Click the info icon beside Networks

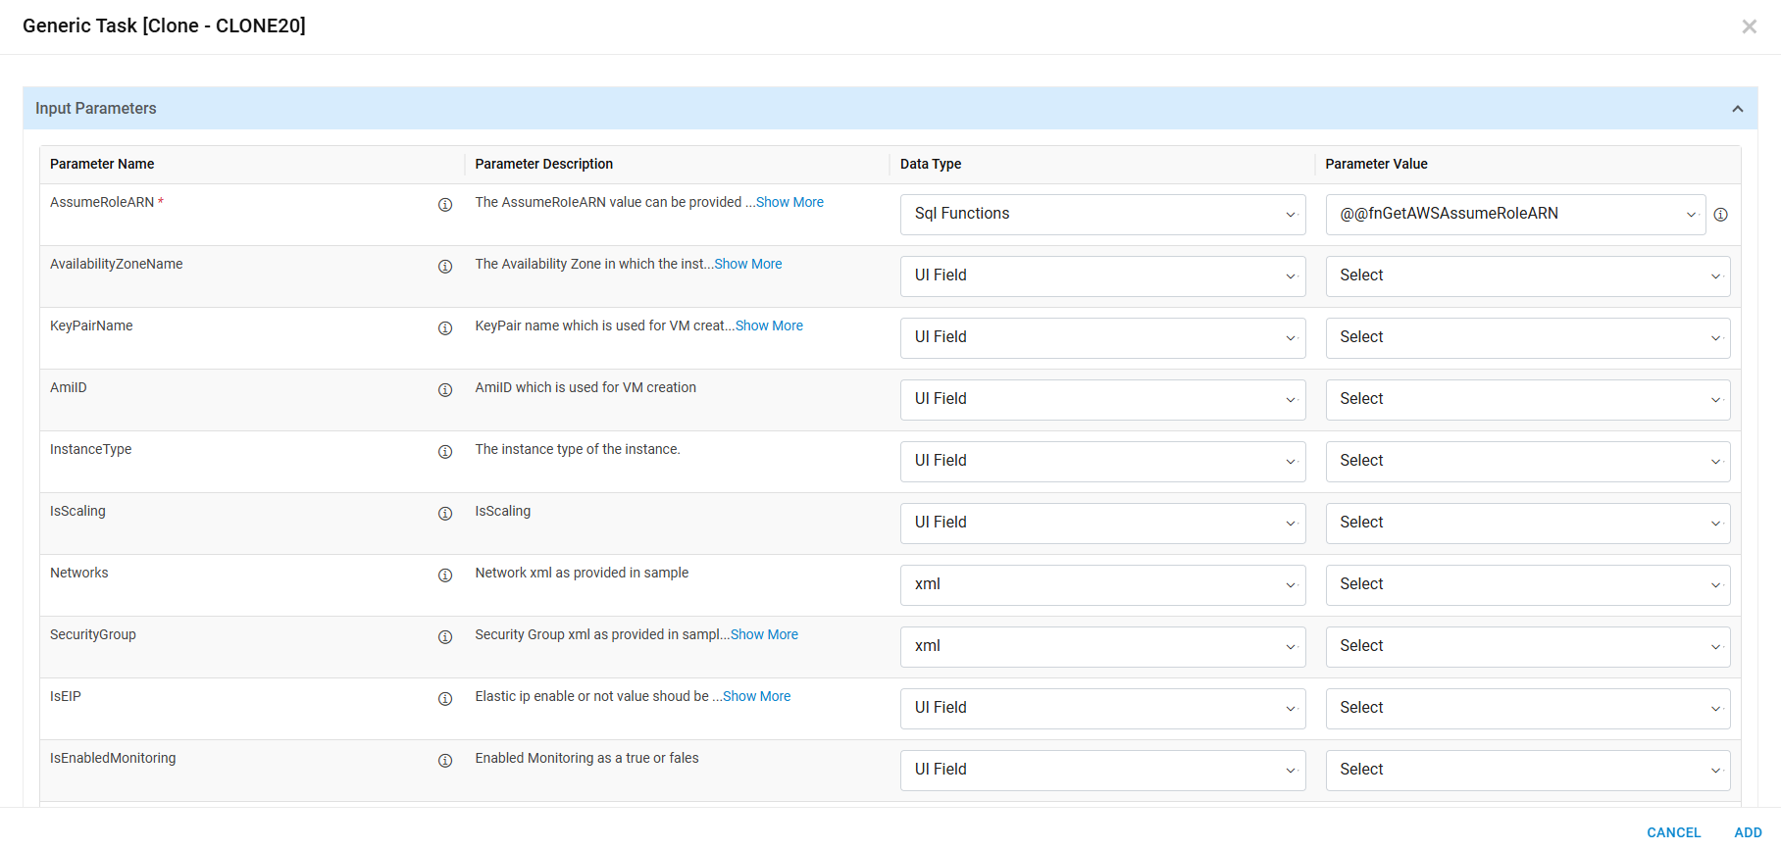tap(445, 576)
